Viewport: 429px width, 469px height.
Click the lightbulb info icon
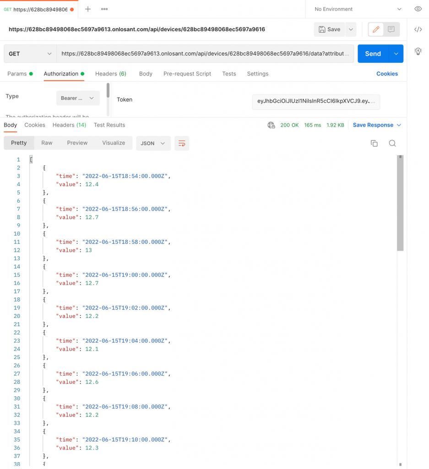(418, 51)
